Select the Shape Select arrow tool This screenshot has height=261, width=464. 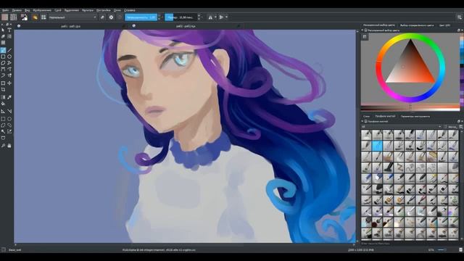[x=3, y=30]
